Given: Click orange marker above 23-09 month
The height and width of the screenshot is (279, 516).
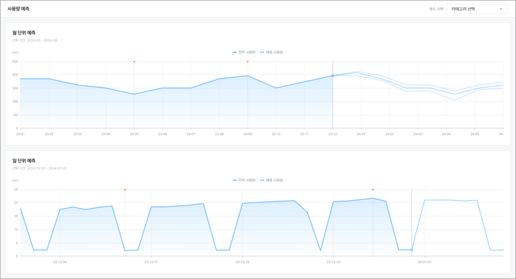Looking at the screenshot, I should pos(248,61).
